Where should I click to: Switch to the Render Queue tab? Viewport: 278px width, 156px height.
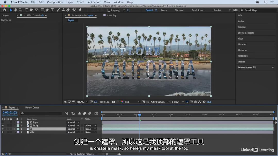(x=32, y=108)
